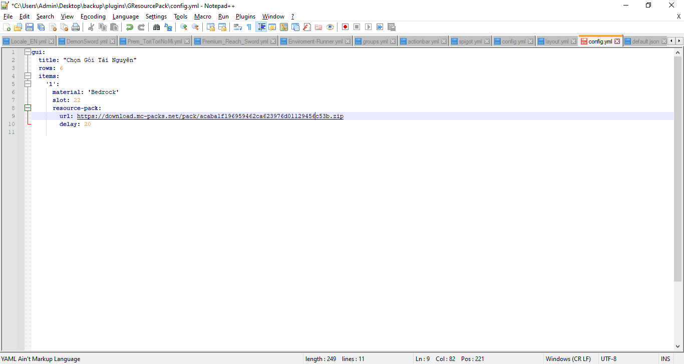Collapse the 'items:' fold on line 4
Screen dimensions: 684x364
28,76
